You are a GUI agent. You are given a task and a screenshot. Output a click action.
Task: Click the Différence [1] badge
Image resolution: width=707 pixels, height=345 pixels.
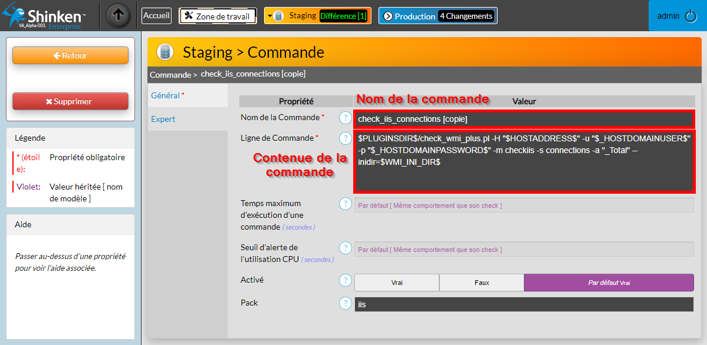click(x=344, y=16)
